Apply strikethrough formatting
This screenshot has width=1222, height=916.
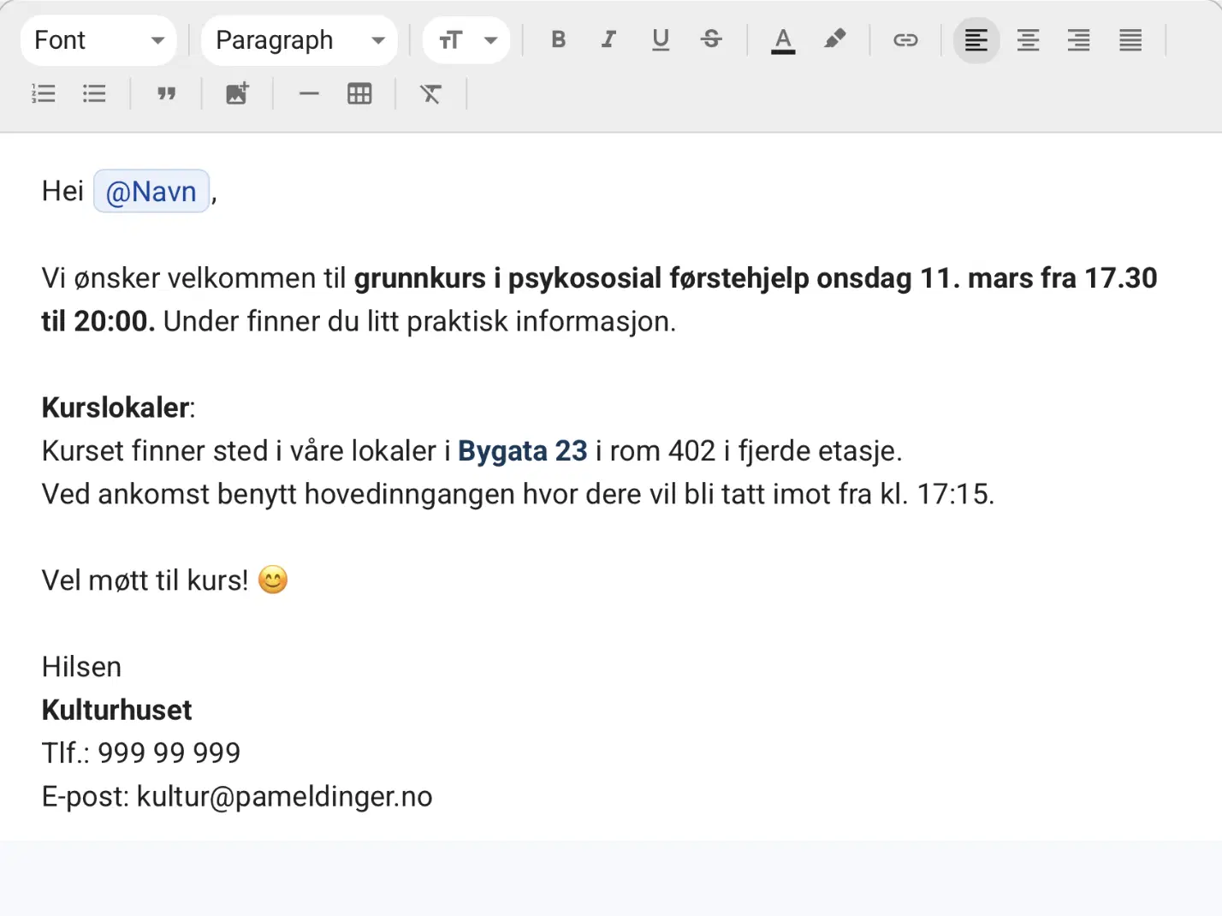(x=711, y=39)
